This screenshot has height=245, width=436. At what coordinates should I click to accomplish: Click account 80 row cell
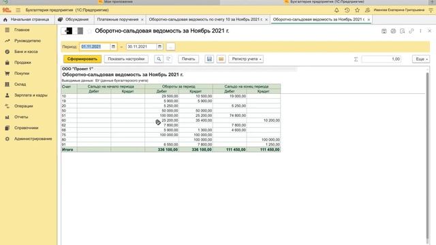(69, 140)
